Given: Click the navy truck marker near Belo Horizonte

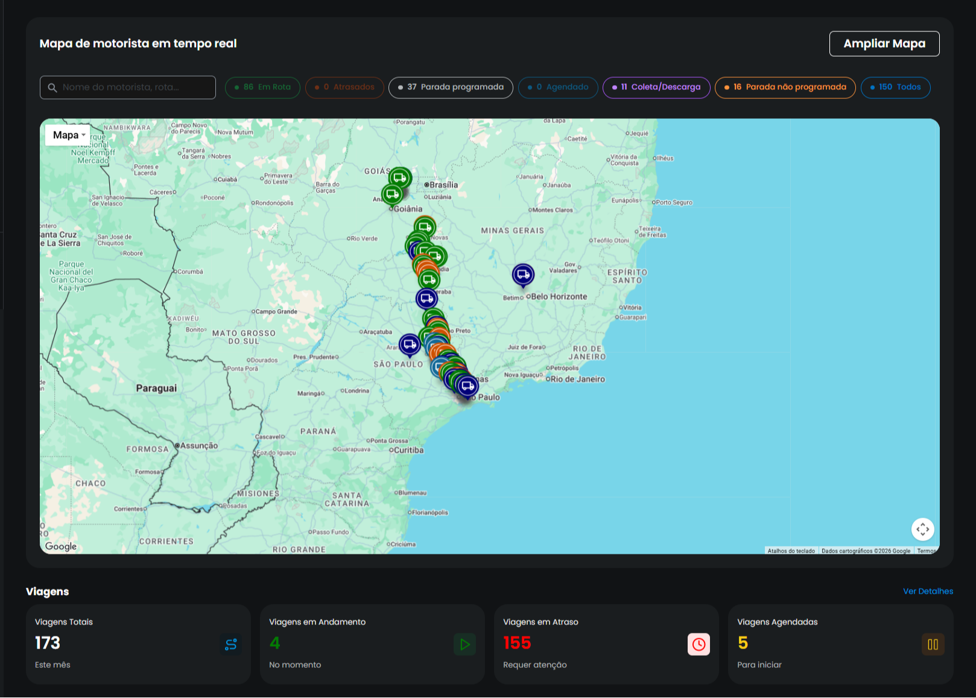Looking at the screenshot, I should pyautogui.click(x=523, y=275).
